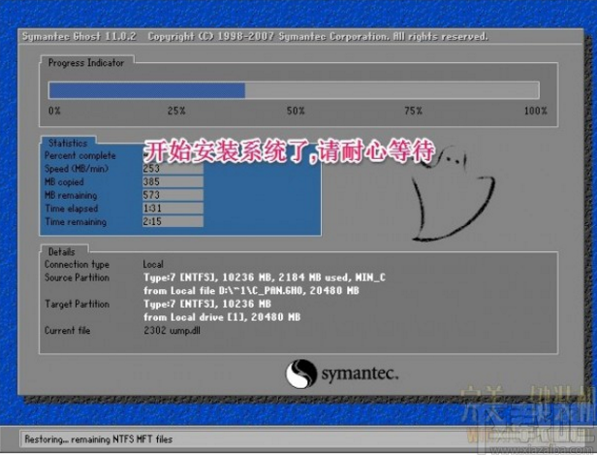
Task: Click the 'Percent complete' label
Action: click(x=79, y=155)
